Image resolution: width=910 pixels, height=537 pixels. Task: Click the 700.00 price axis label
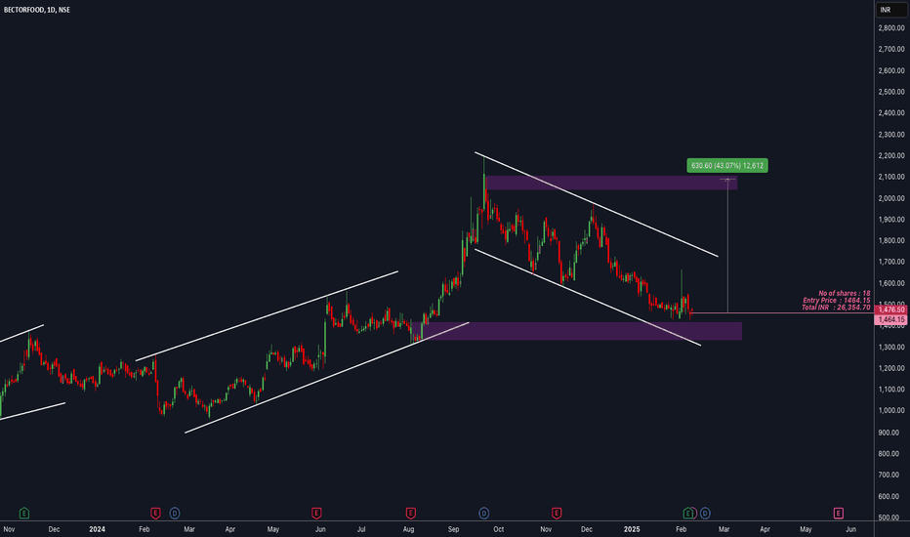pos(890,475)
